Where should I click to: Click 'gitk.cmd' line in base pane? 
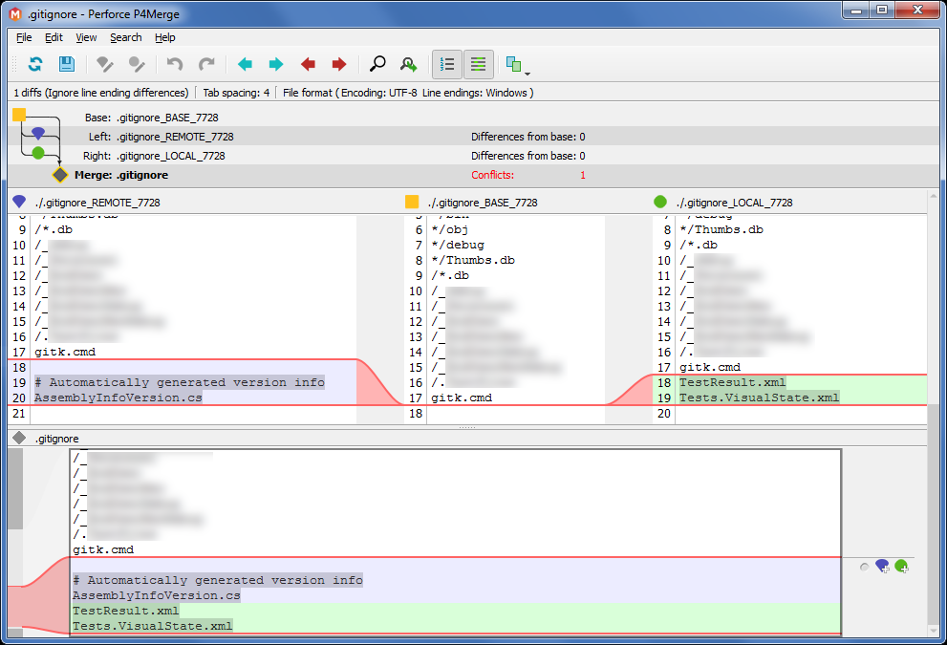[x=462, y=398]
